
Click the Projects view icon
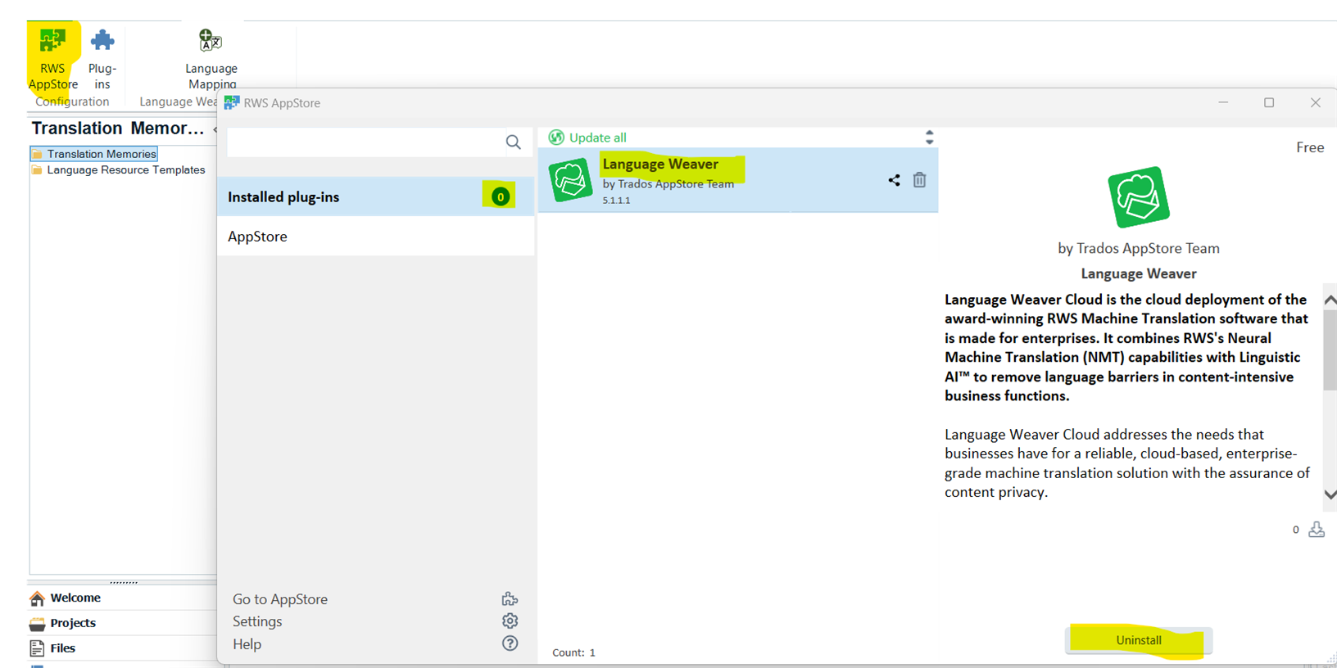pyautogui.click(x=37, y=624)
